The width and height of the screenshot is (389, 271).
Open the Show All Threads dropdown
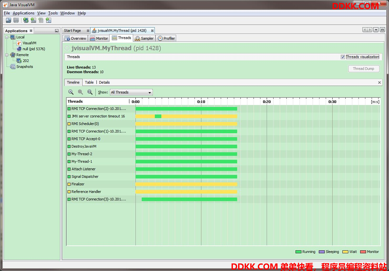click(131, 92)
